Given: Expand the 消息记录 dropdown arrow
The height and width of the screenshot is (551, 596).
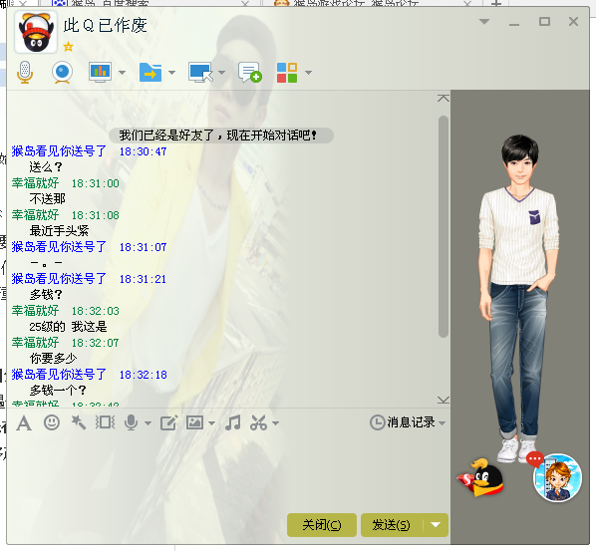Looking at the screenshot, I should pyautogui.click(x=442, y=422).
